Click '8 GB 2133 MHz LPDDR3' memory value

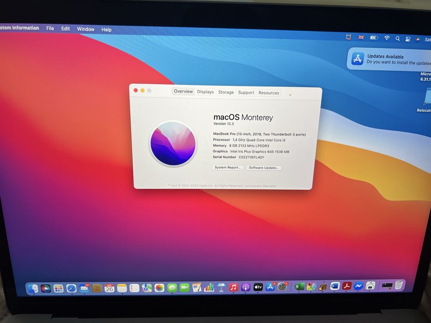point(249,146)
